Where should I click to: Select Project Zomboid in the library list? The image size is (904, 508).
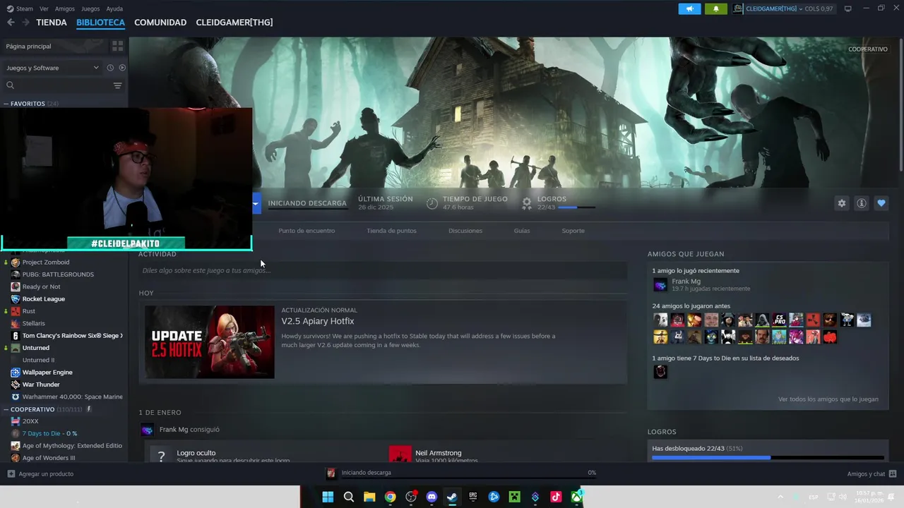[x=45, y=262]
